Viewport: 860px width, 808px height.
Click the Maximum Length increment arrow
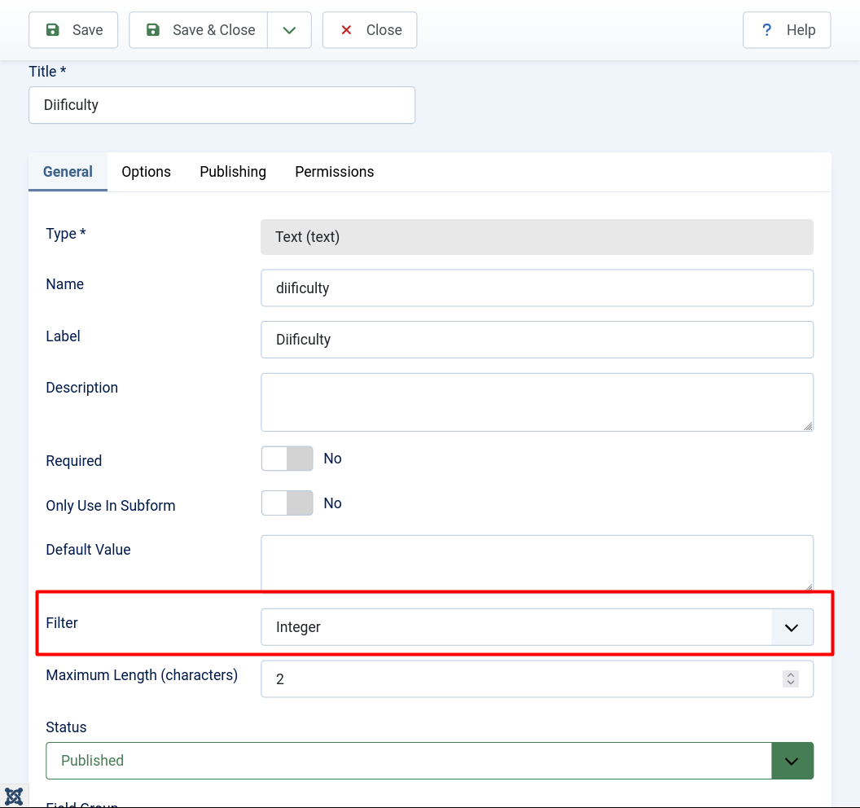pos(790,673)
